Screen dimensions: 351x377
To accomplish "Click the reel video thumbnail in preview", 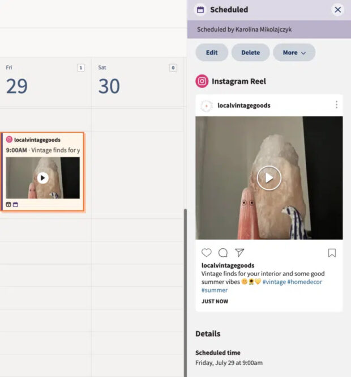I will click(269, 178).
